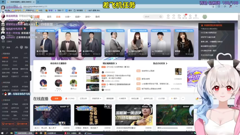This screenshot has width=240, height=135.
Task: Open streamer card 南波儿大魔王
Action: pos(138,43)
